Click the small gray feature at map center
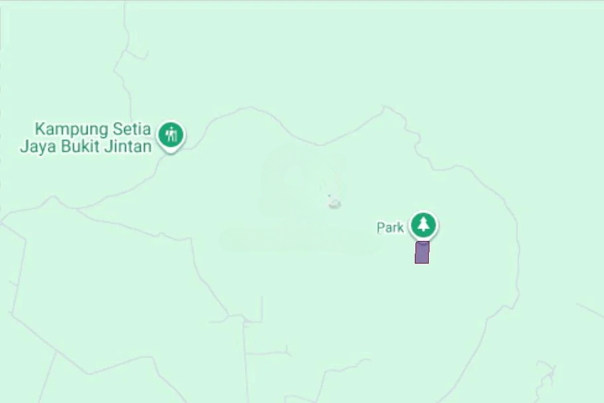604x403 pixels. point(335,204)
